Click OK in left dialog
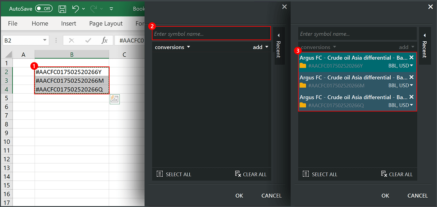The height and width of the screenshot is (207, 437). coord(239,196)
